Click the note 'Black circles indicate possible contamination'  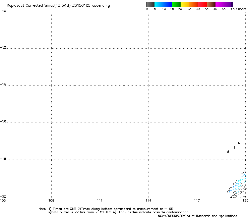[153, 212]
